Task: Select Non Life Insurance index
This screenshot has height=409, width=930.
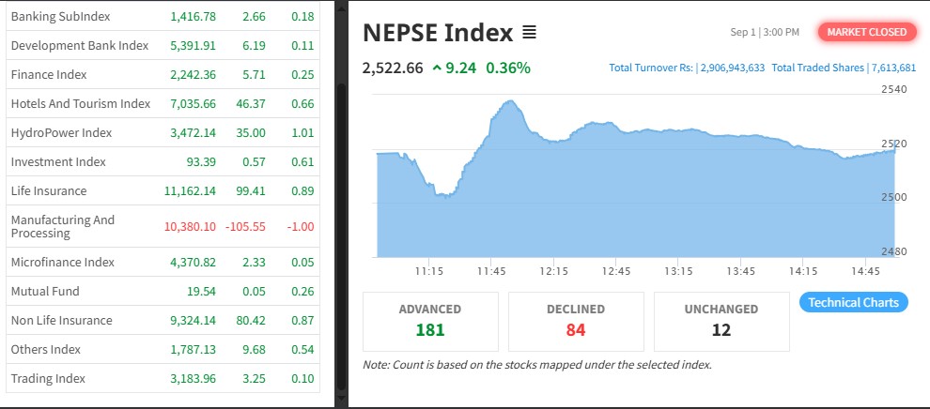Action: tap(163, 320)
